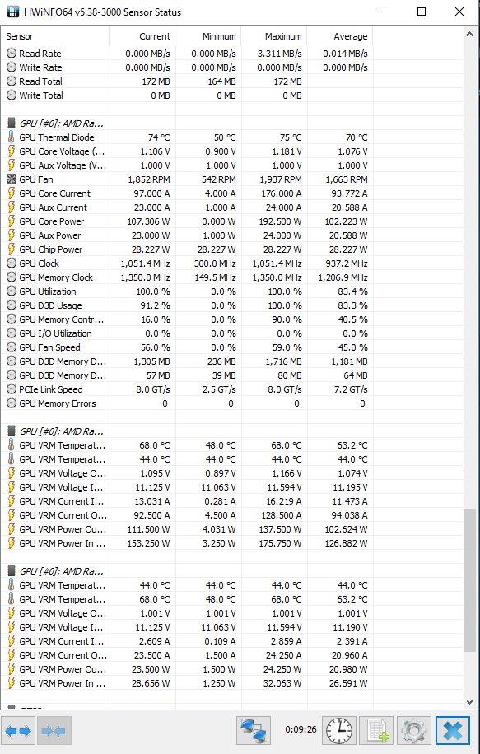480x754 pixels.
Task: Select the GPU Fan Speed row label
Action: click(49, 347)
